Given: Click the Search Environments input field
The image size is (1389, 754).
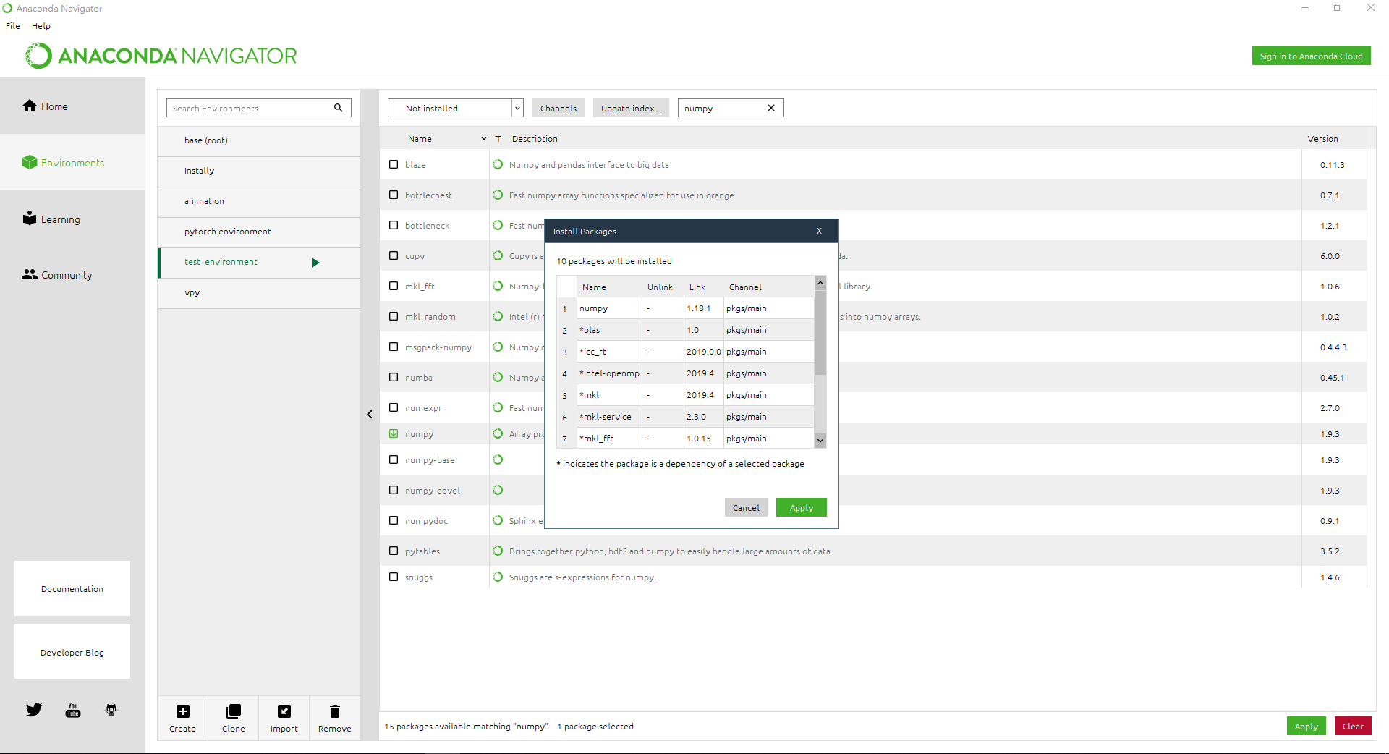Looking at the screenshot, I should point(250,109).
